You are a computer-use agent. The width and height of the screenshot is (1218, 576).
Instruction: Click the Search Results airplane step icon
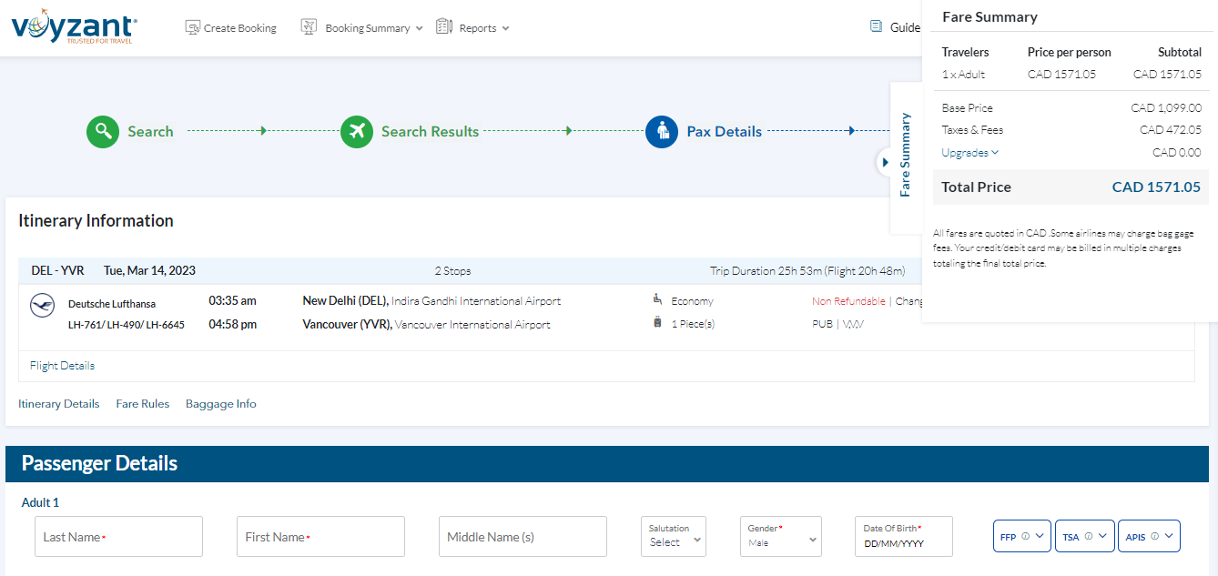(x=357, y=131)
